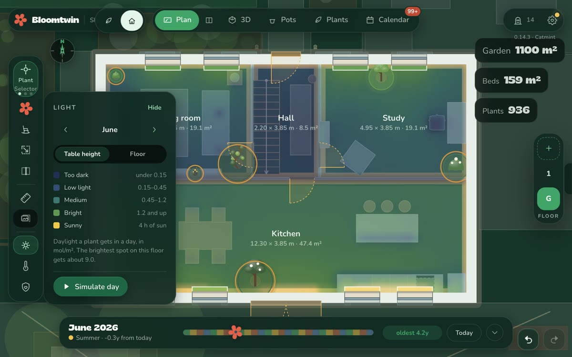Go to next month after June

coord(154,129)
